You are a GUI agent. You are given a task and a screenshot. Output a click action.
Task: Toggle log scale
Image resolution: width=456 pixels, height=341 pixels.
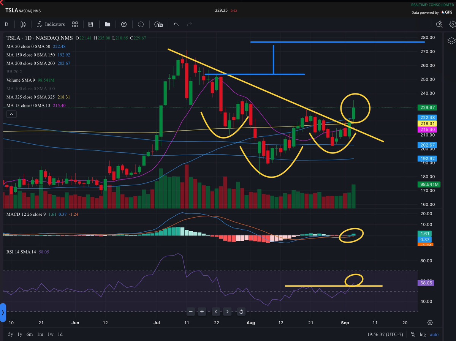point(423,335)
